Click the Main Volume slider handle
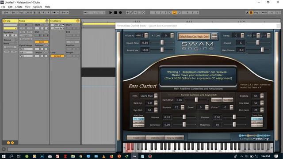This screenshot has width=283, height=159. (262, 50)
